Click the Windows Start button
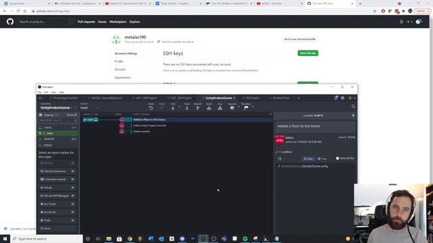 [5, 238]
